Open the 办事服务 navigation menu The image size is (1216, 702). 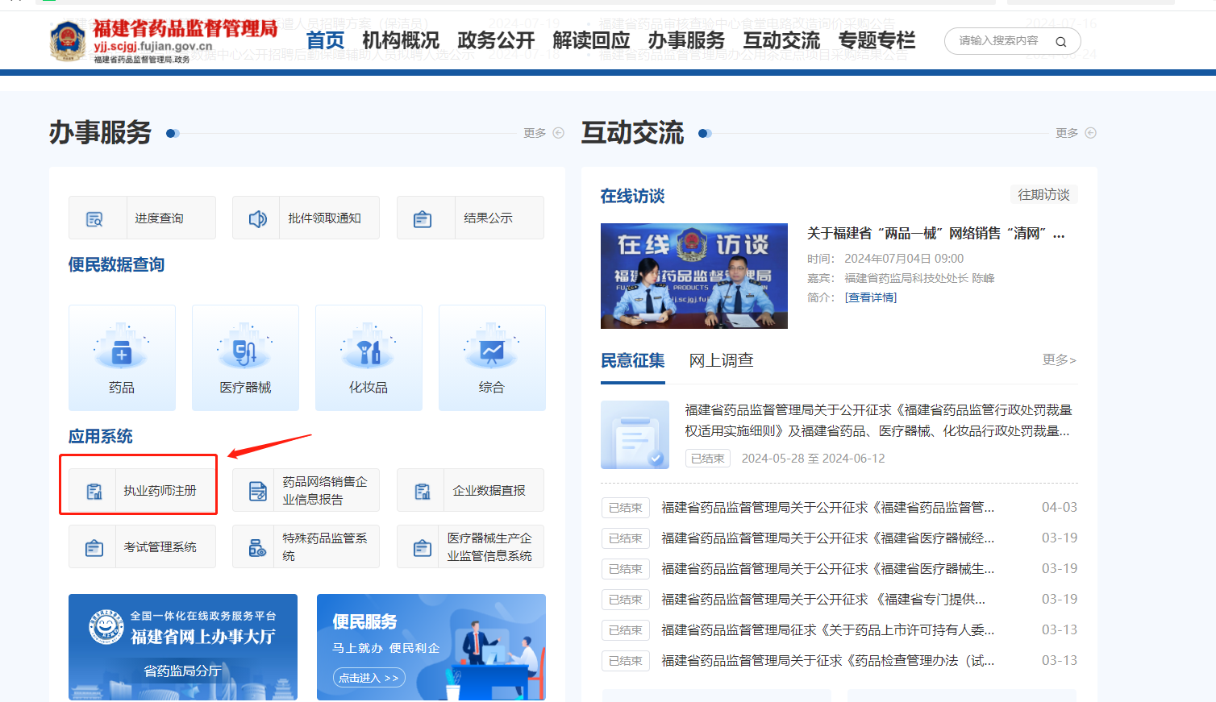tap(686, 40)
